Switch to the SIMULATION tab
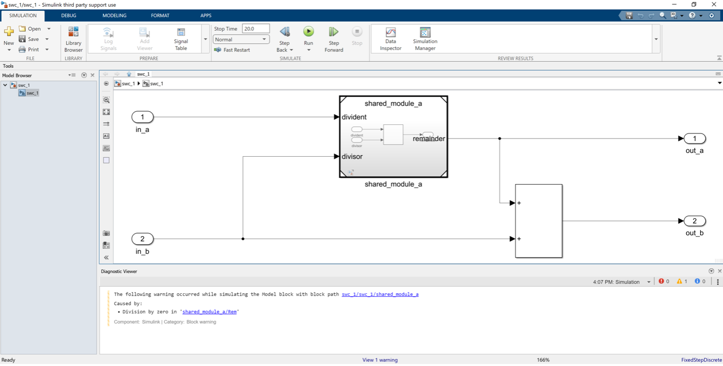723x366 pixels. (x=23, y=16)
